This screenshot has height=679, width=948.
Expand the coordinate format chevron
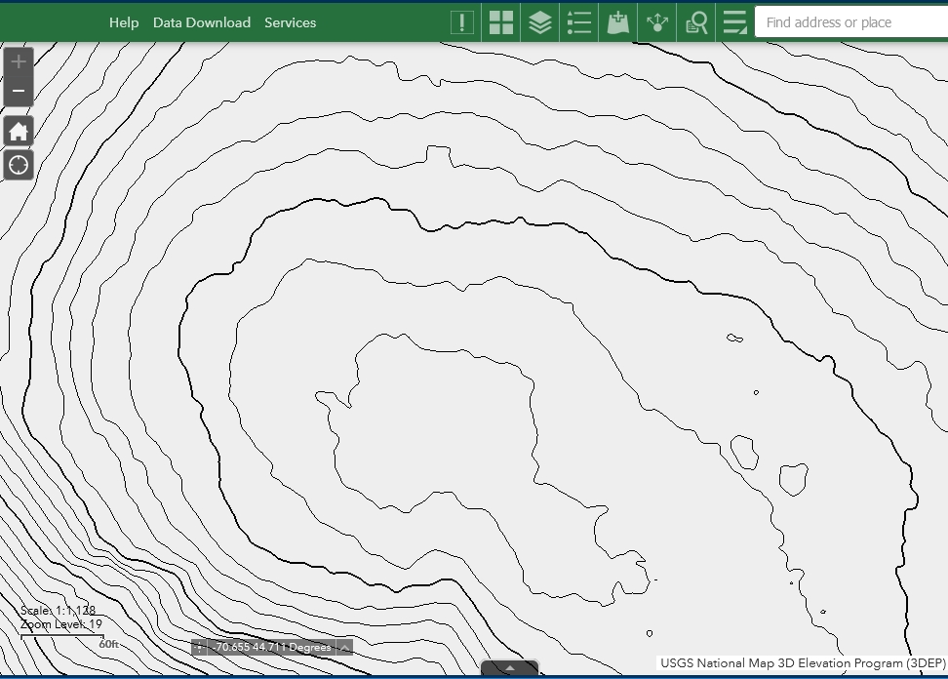(344, 647)
